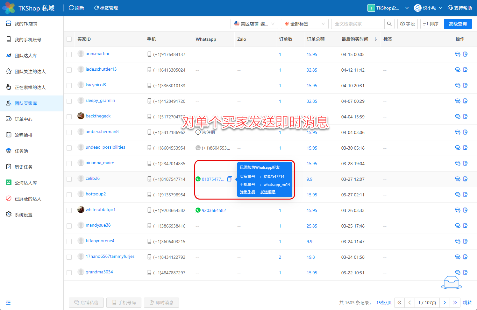This screenshot has height=310, width=477.
Task: Click phone icon next to (+1)9176484137
Action: (x=149, y=54)
